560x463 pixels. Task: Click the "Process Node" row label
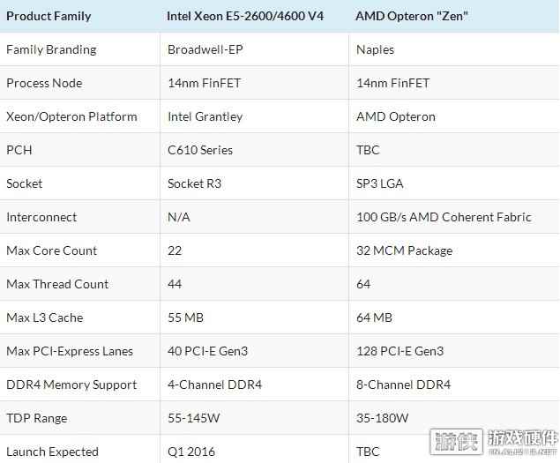44,83
